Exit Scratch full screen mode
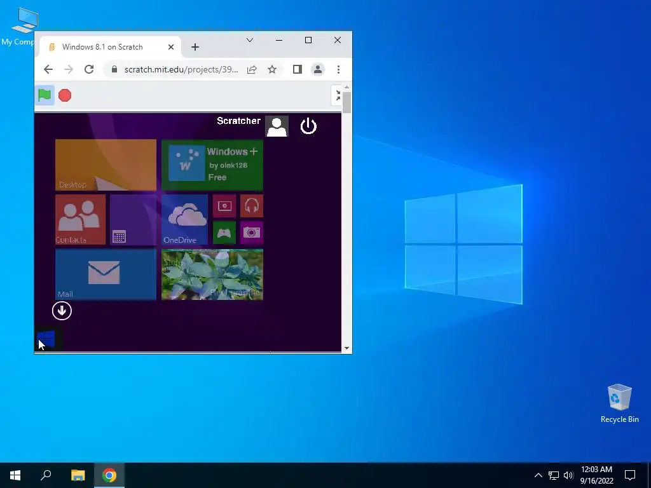Image resolution: width=651 pixels, height=488 pixels. pyautogui.click(x=338, y=95)
